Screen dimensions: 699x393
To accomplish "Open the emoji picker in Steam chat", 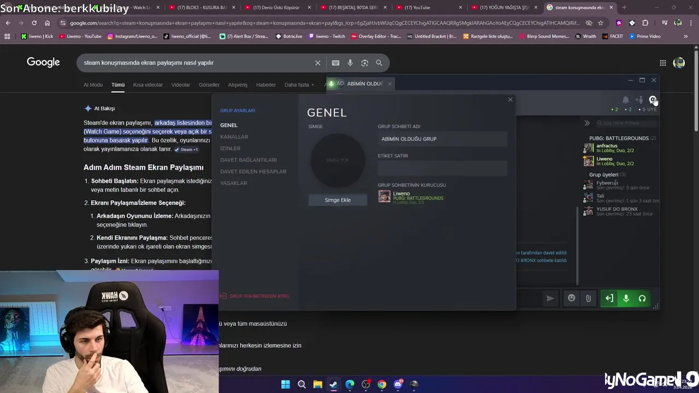I will (572, 298).
